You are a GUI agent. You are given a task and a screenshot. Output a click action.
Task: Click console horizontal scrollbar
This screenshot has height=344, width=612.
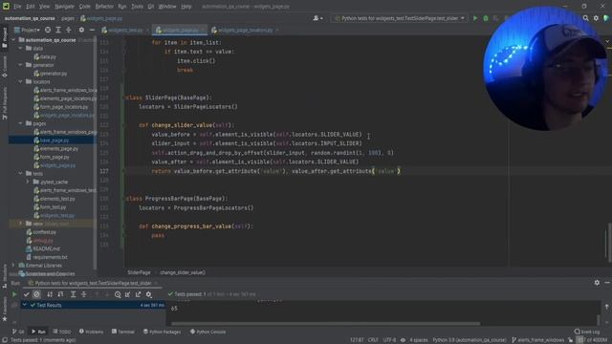326,323
